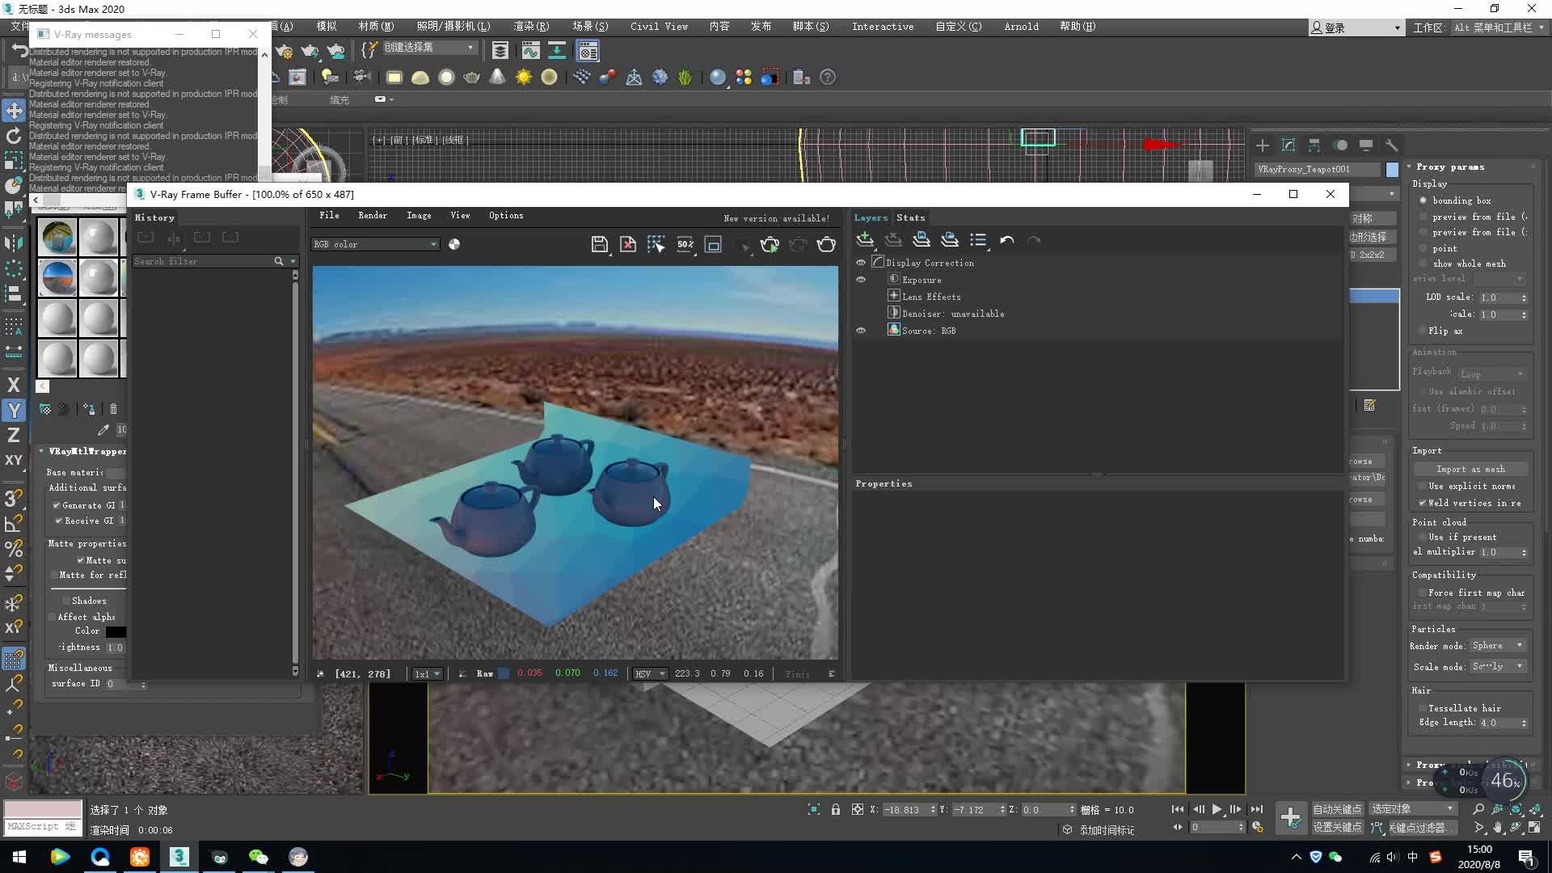Click the region render icon

pos(713,245)
